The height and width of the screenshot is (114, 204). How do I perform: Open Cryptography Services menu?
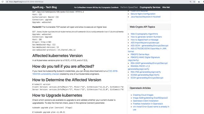click(150, 7)
